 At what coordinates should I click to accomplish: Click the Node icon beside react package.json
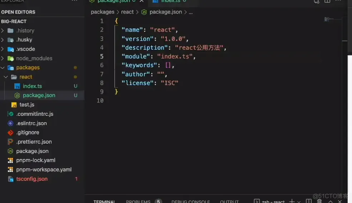point(17,95)
